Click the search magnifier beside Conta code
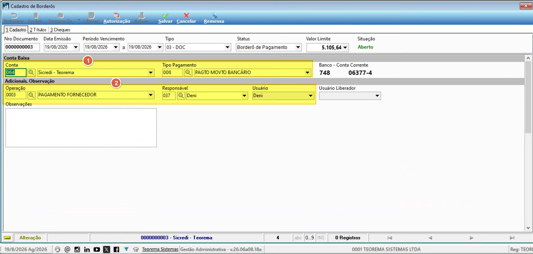Viewport: 533px width, 254px height. tap(31, 73)
